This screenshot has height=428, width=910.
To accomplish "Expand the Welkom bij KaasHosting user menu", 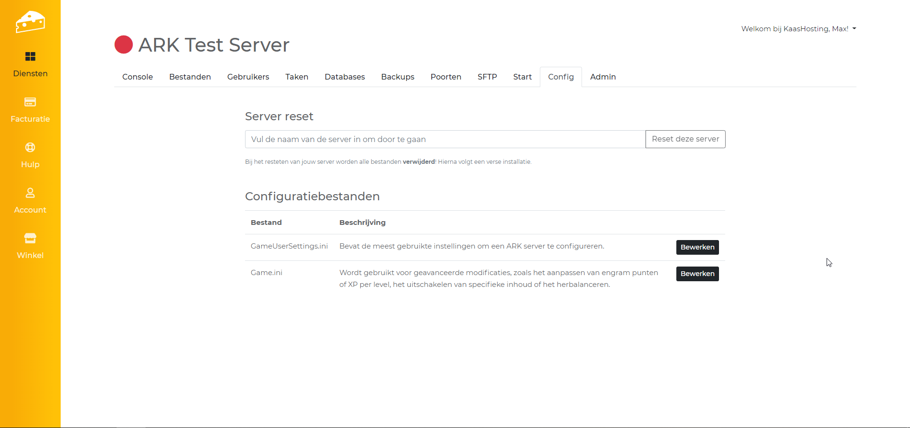I will tap(798, 29).
